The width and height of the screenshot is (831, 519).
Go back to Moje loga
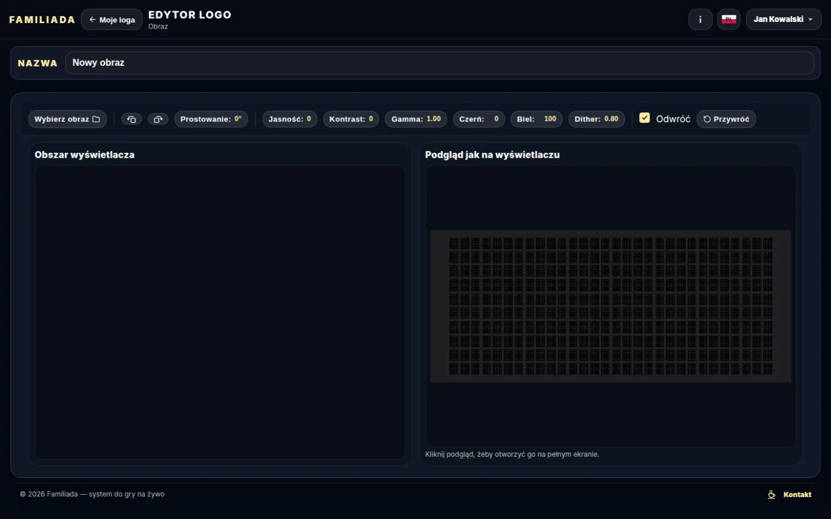click(x=112, y=20)
